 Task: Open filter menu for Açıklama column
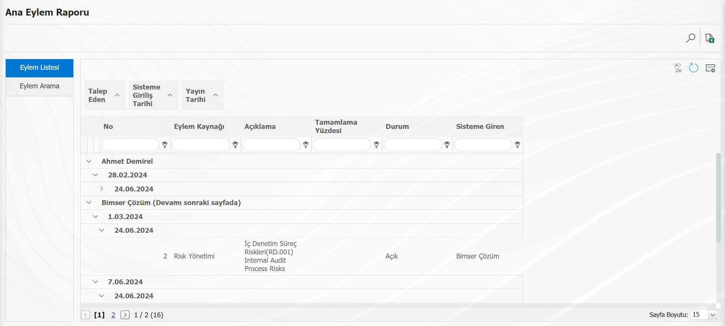coord(306,145)
